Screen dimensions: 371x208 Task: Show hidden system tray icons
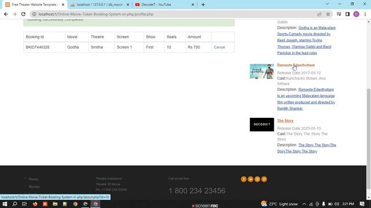point(304,204)
